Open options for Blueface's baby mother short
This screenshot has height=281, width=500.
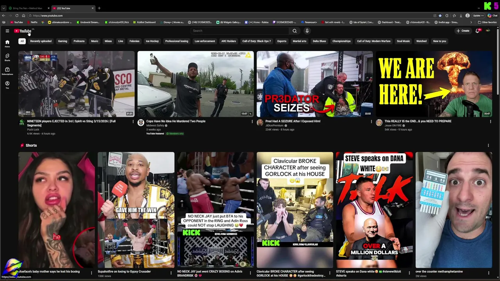click(x=91, y=273)
